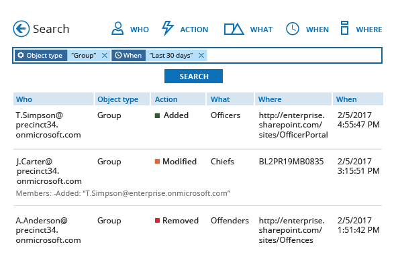Click the sites/Offences SharePoint URL

point(292,230)
